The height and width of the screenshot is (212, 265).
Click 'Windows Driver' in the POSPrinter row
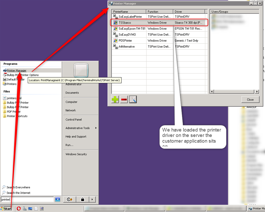click(x=157, y=40)
